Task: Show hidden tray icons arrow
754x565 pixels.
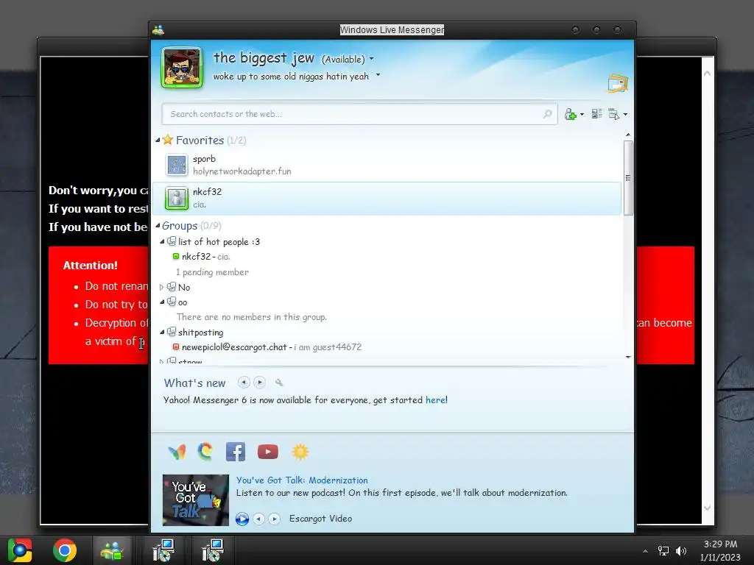Action: tap(645, 551)
